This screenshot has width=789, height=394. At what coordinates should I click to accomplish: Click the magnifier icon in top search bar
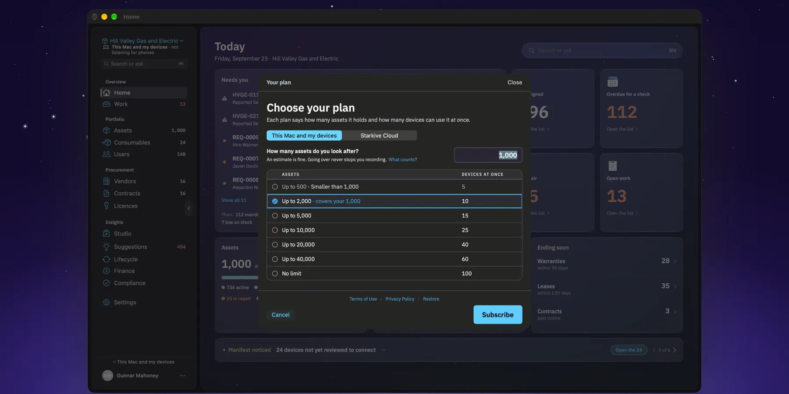531,51
